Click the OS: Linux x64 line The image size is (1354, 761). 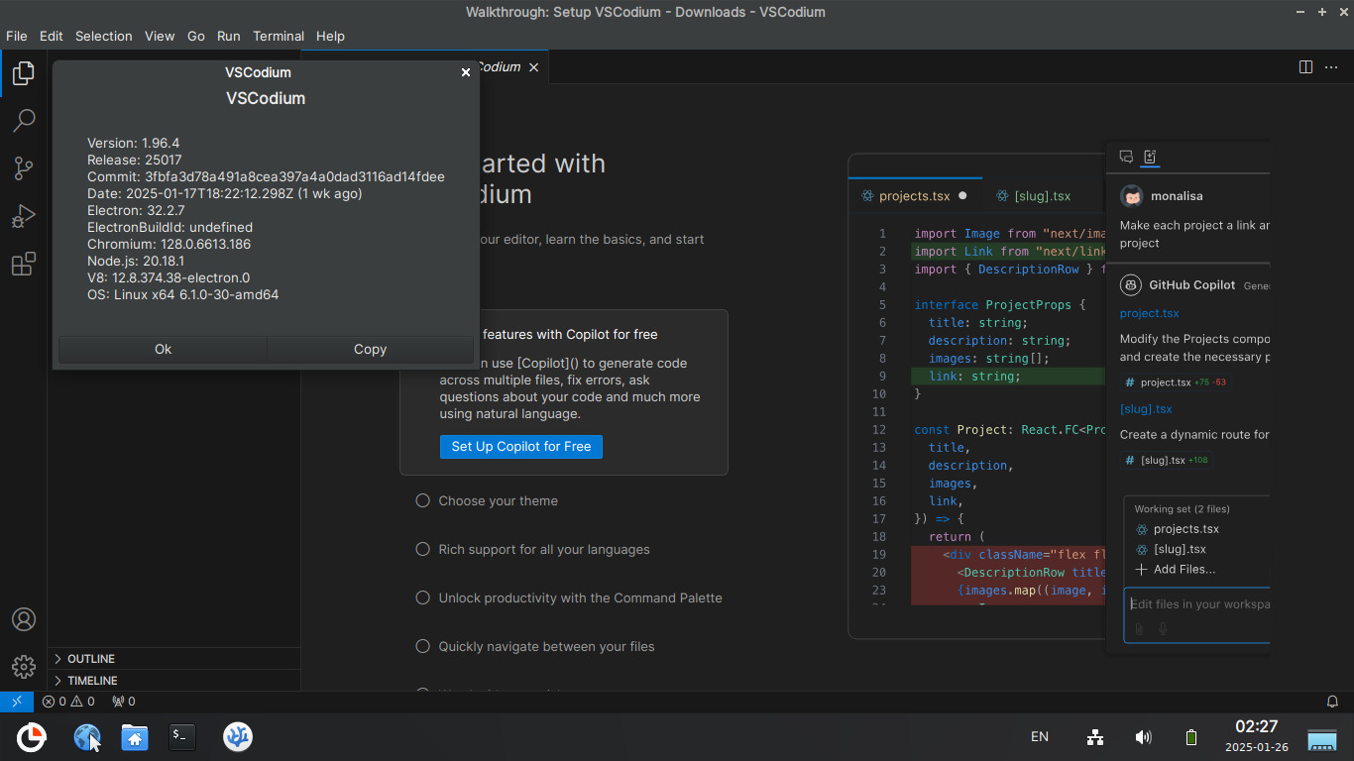point(183,294)
